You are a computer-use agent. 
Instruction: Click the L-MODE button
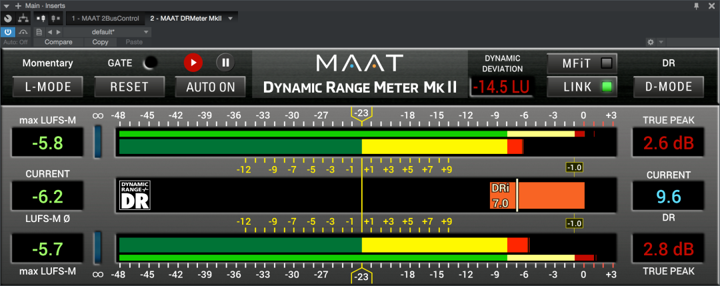[48, 87]
